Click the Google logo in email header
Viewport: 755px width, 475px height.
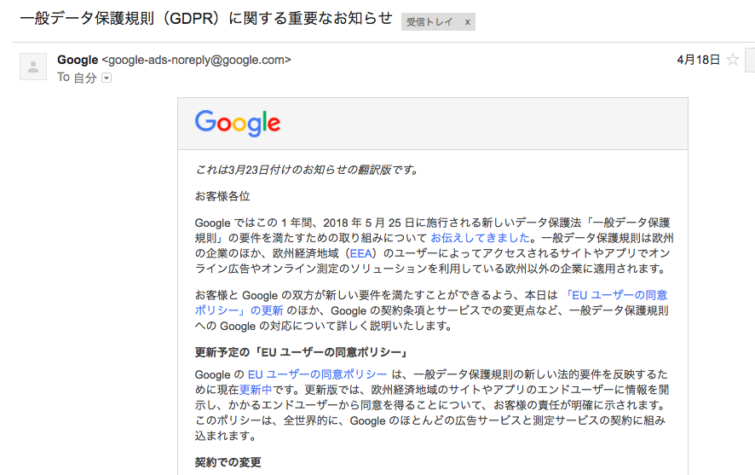tap(238, 123)
